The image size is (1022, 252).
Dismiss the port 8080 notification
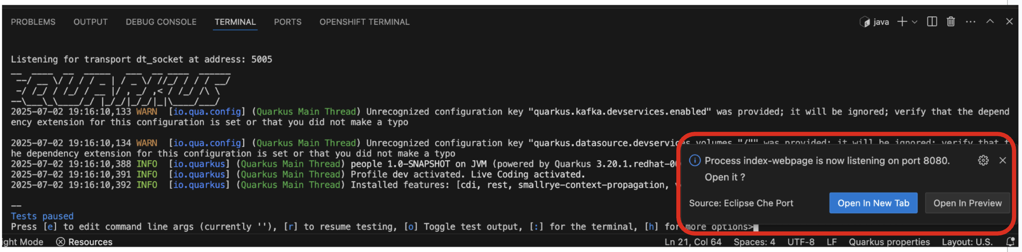click(x=1003, y=160)
